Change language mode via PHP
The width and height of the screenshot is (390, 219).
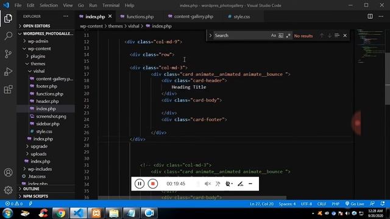click(336, 204)
